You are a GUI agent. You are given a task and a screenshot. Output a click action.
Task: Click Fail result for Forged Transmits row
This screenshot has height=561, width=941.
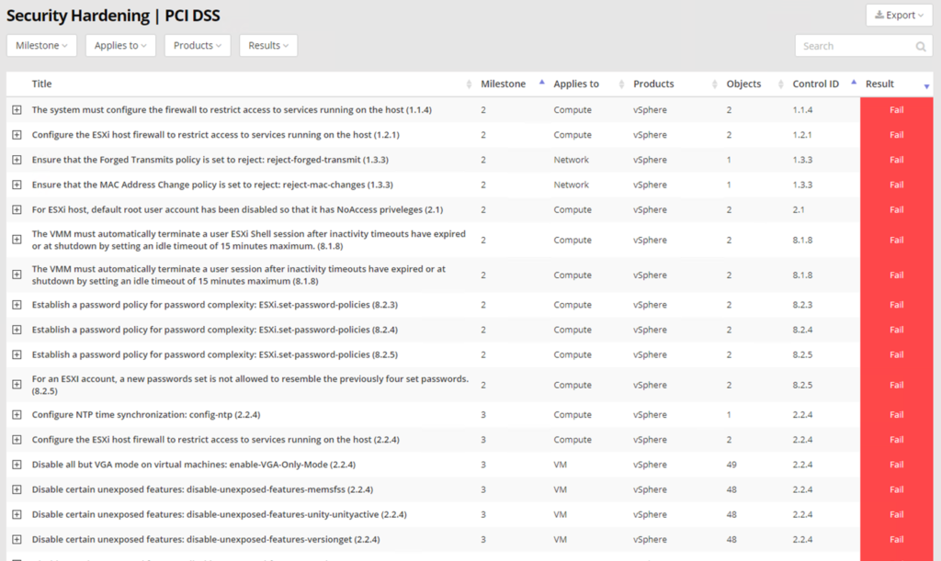click(896, 160)
